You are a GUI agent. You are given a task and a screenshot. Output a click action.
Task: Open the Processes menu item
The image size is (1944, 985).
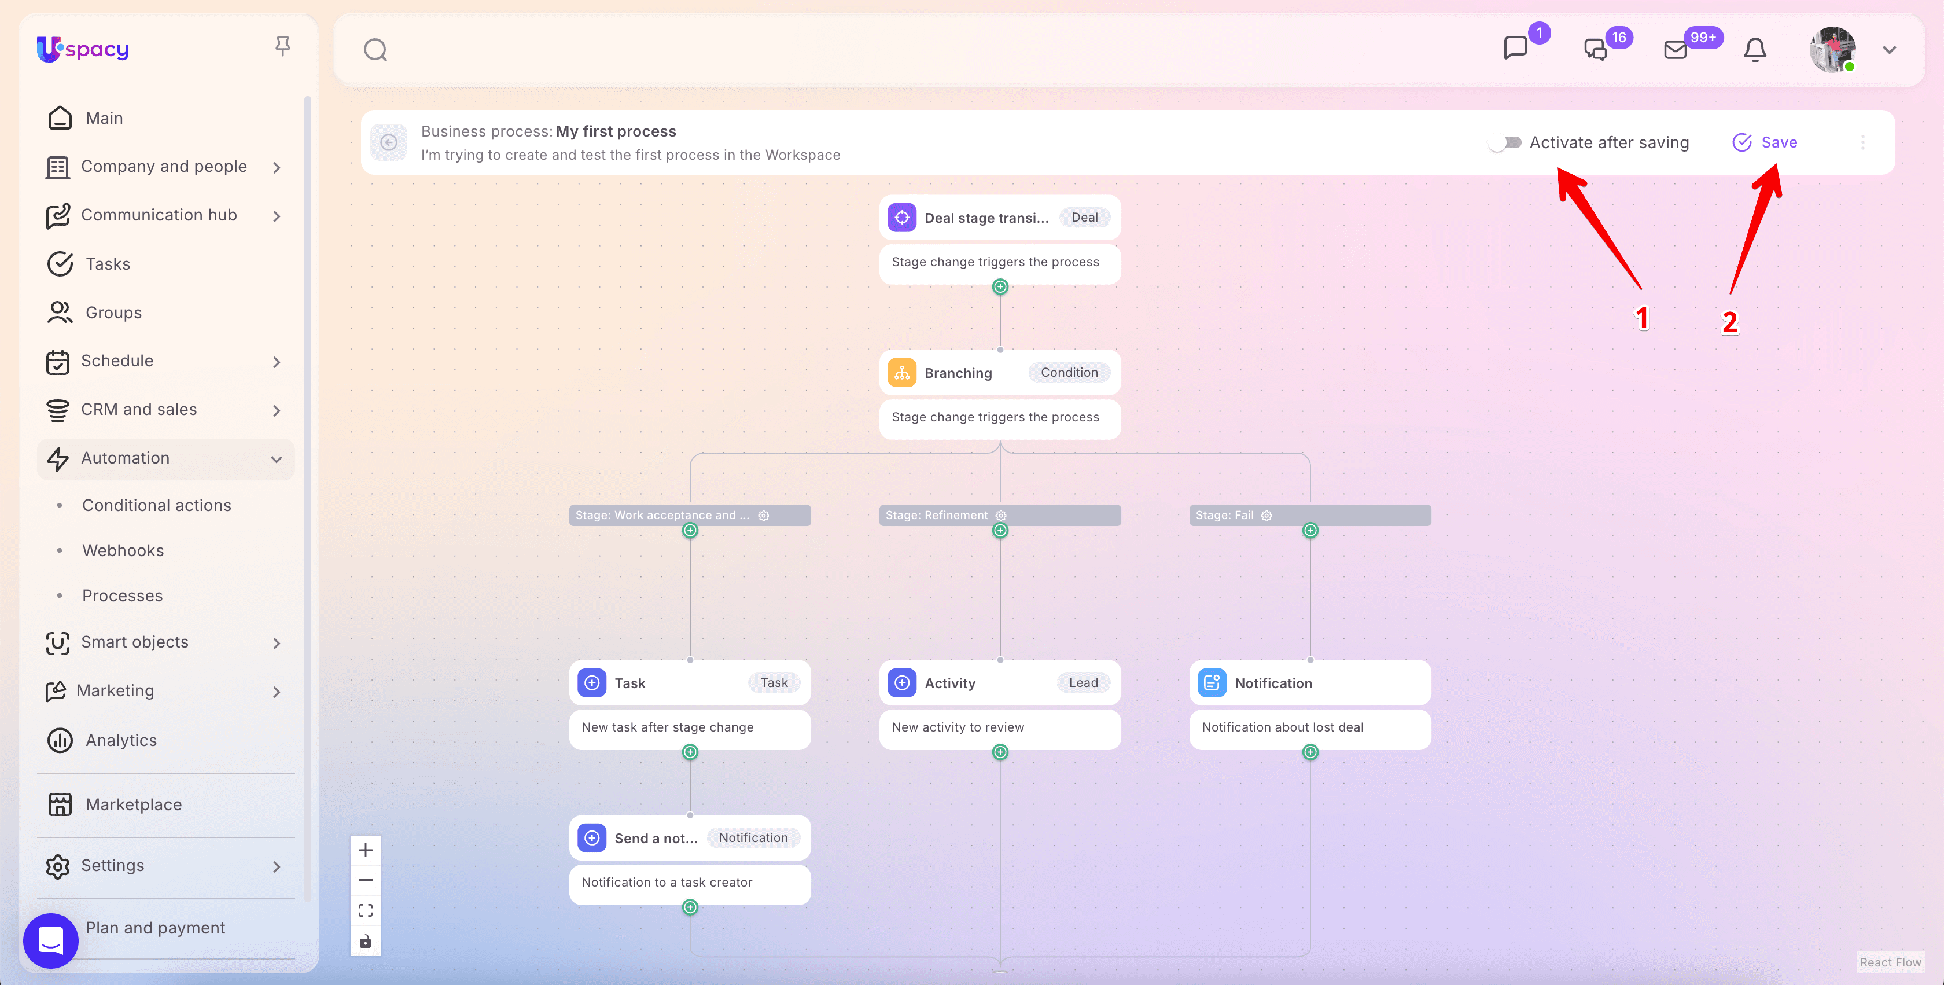[122, 596]
